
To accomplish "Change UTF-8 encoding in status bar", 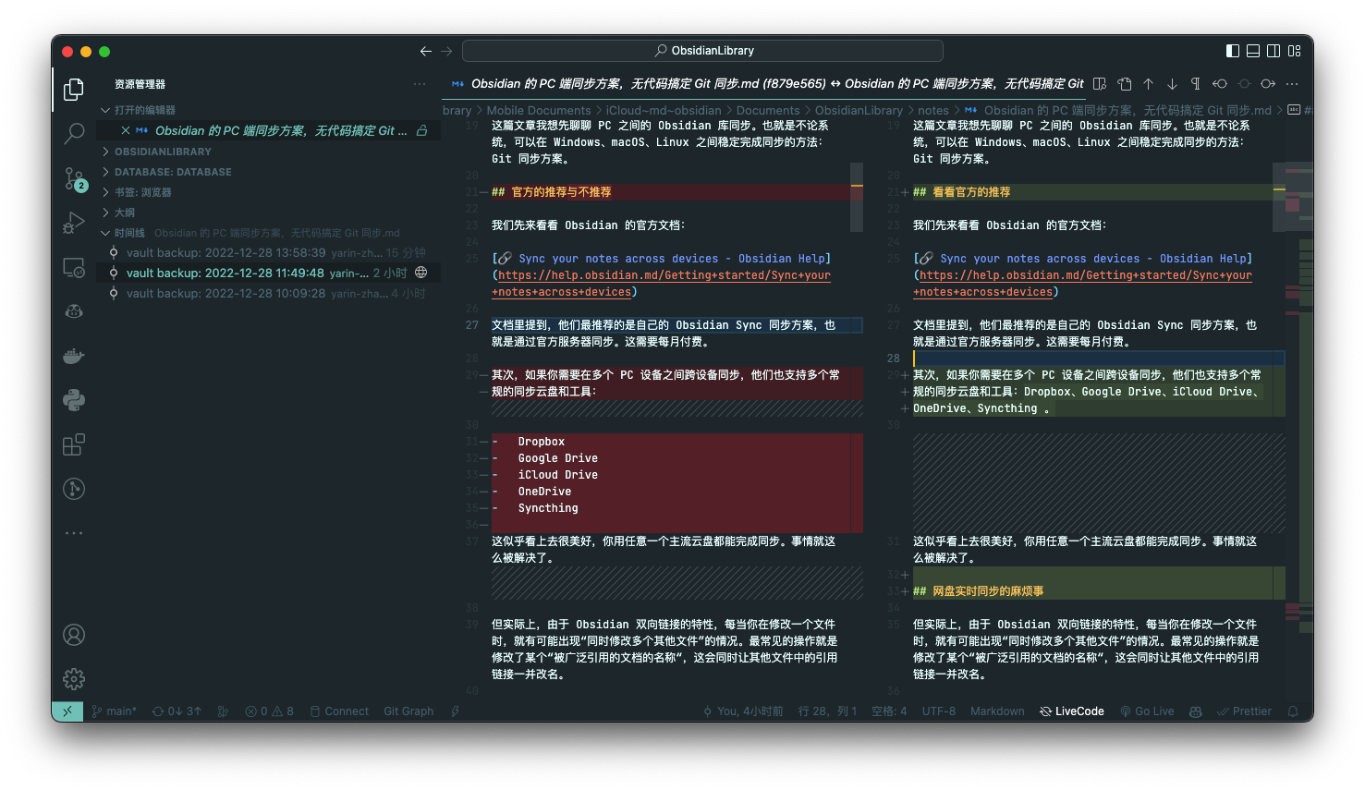I will pyautogui.click(x=938, y=711).
